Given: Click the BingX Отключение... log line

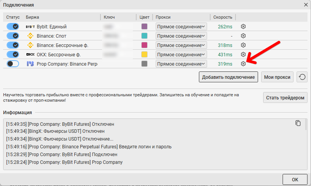Looking at the screenshot, I should (60, 139).
